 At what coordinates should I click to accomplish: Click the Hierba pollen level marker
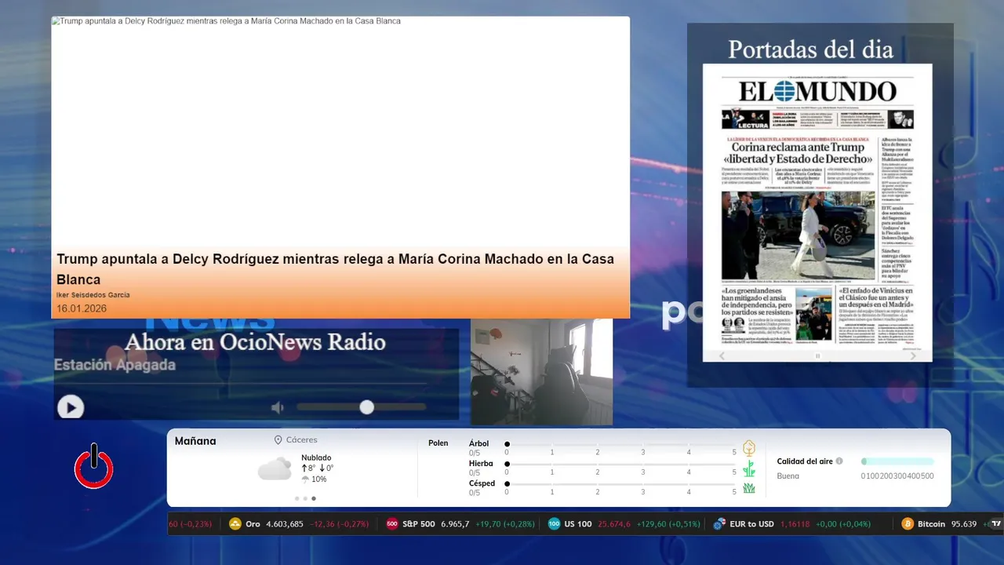pos(507,465)
